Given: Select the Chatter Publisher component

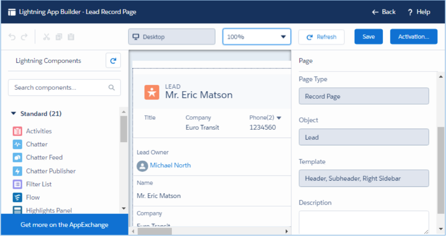Looking at the screenshot, I should click(50, 171).
